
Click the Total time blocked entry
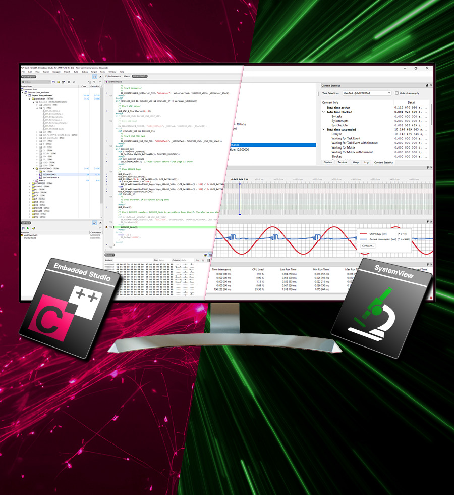339,112
